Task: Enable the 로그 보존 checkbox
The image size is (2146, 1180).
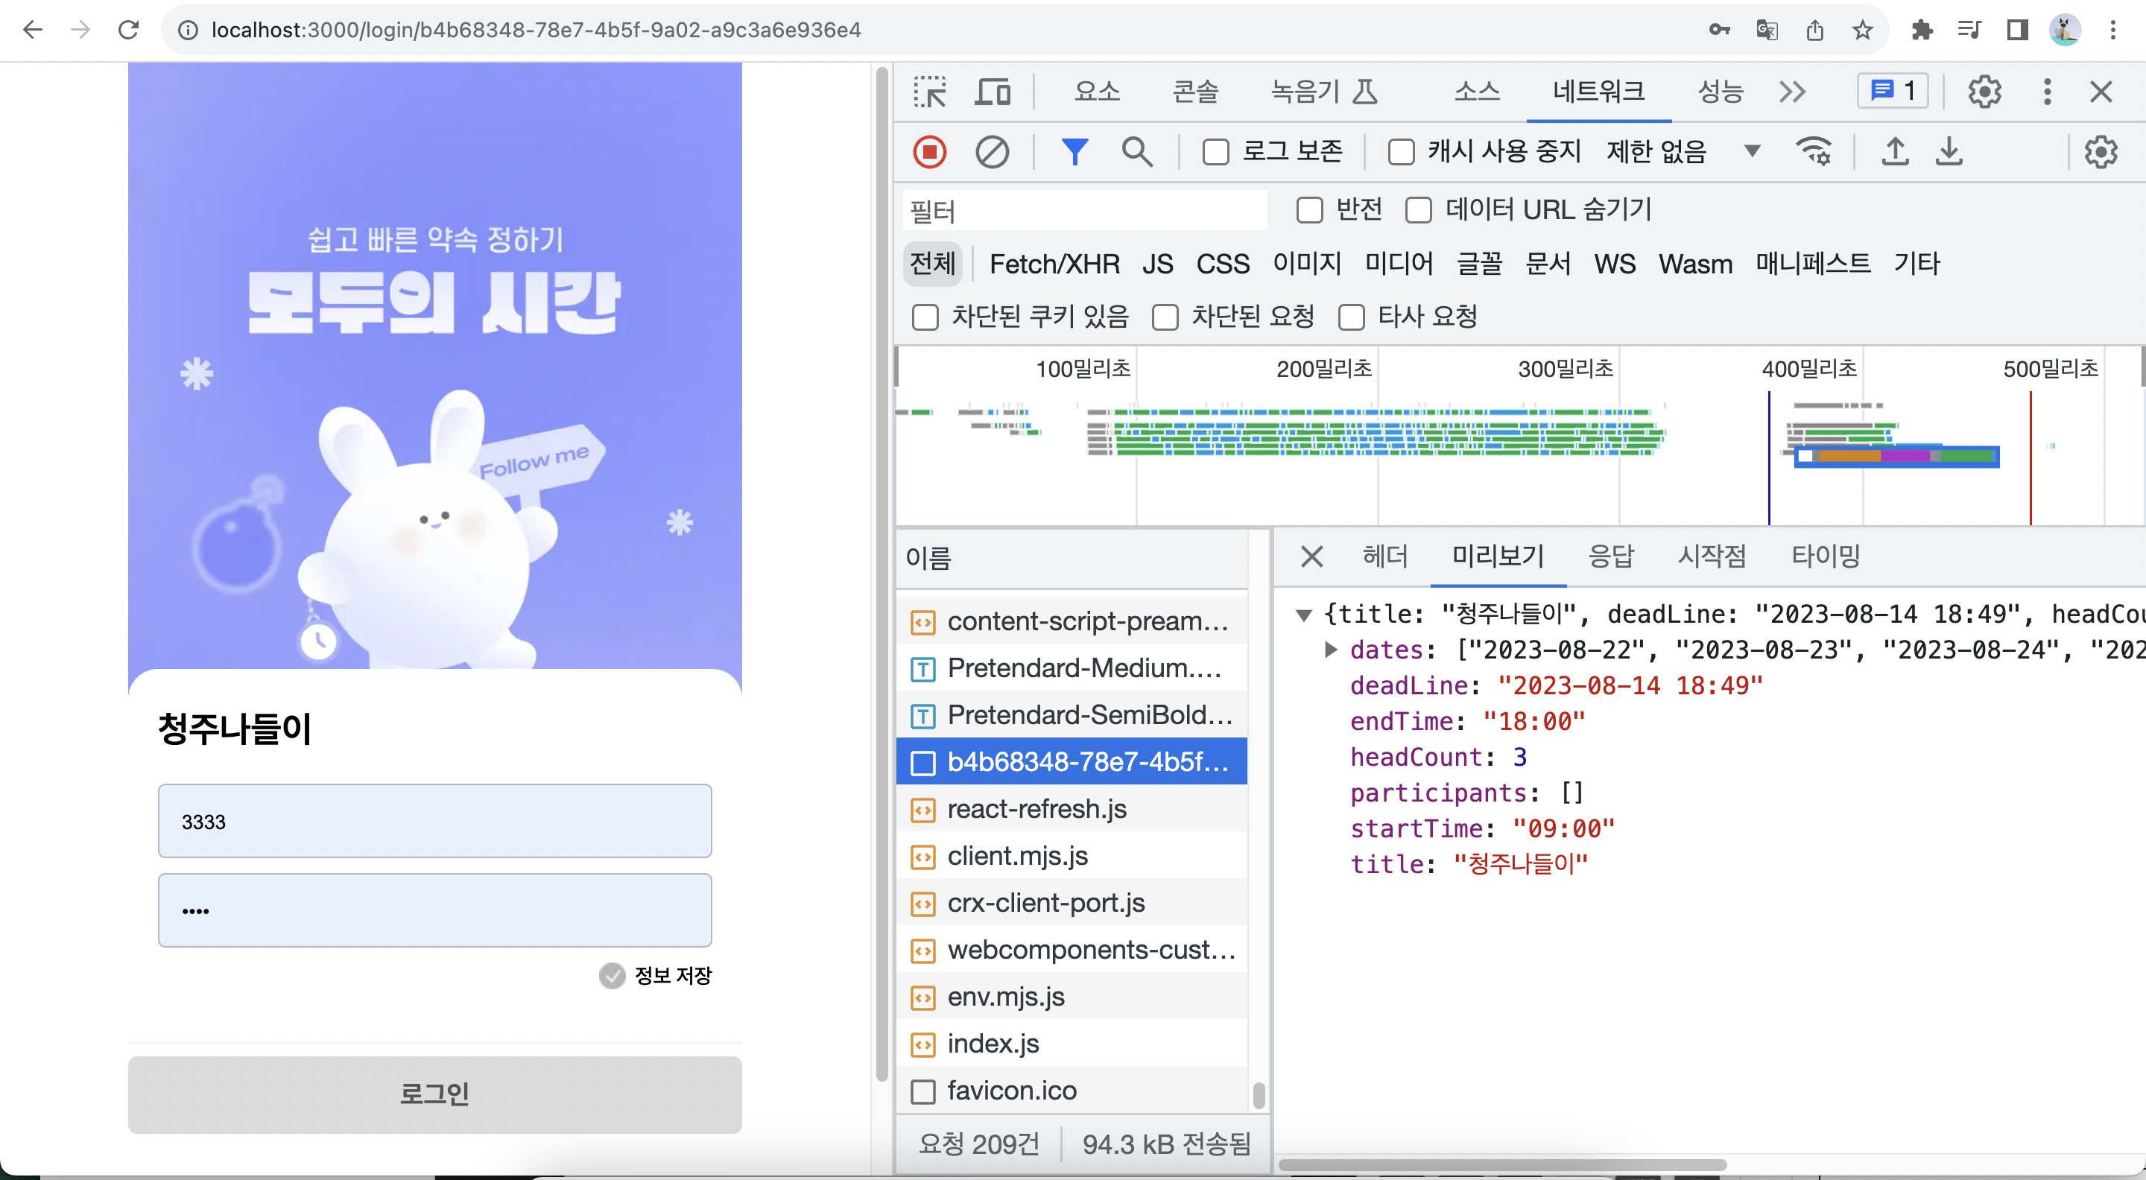Action: [x=1215, y=153]
